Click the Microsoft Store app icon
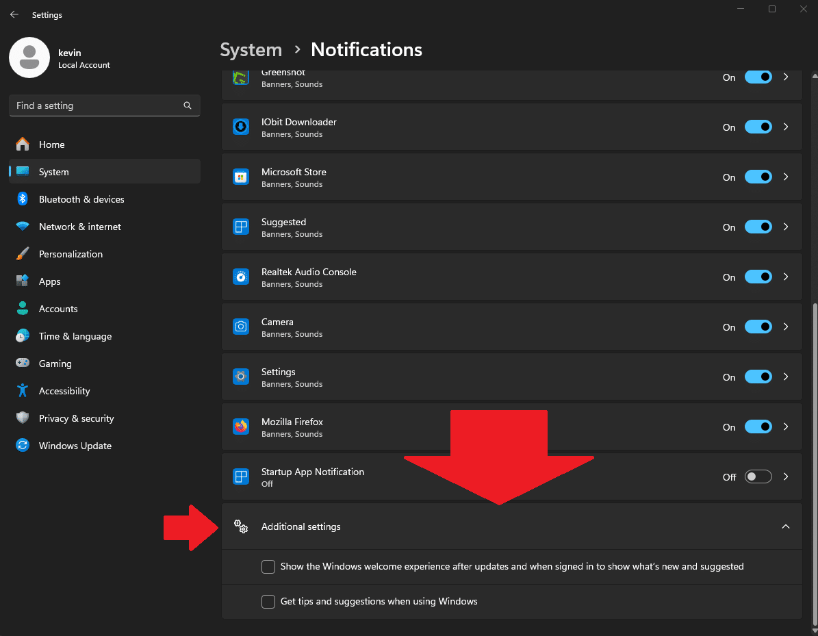Screen dimensions: 818x636 click(x=240, y=177)
